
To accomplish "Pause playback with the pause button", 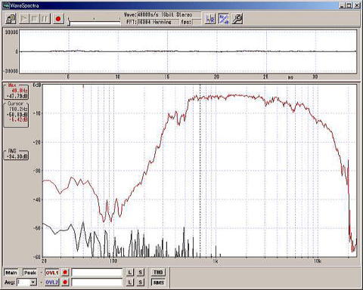I will [45, 19].
